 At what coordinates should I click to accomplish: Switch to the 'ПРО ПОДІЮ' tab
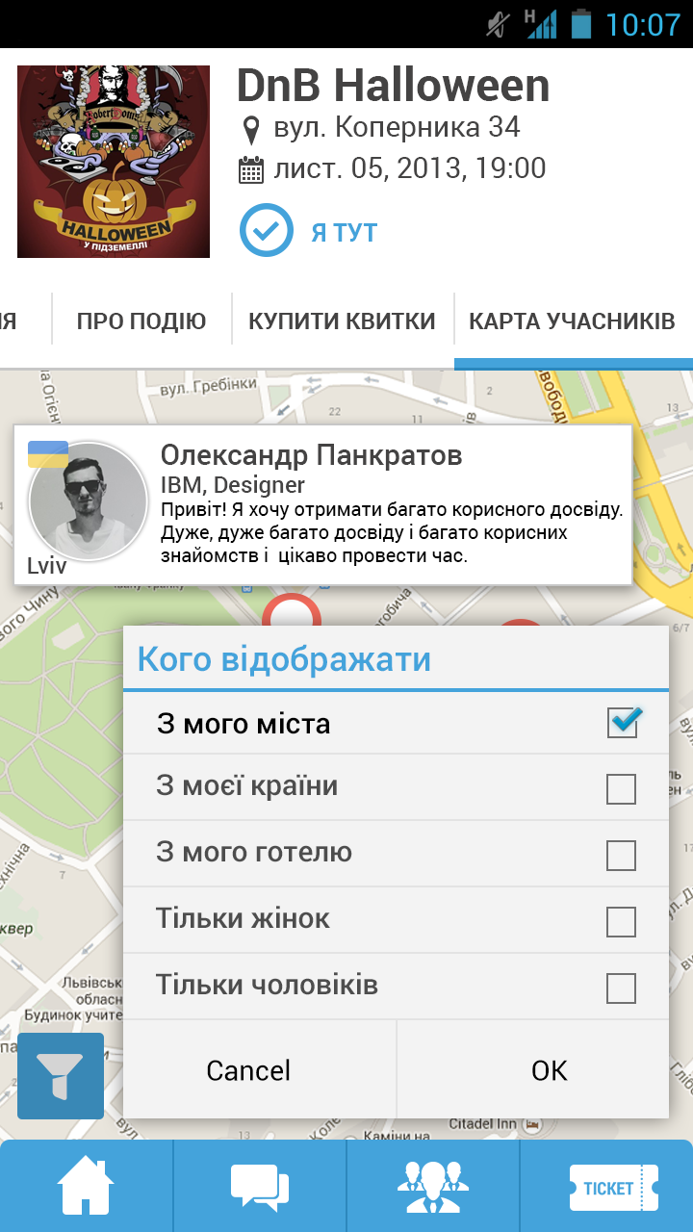(141, 321)
